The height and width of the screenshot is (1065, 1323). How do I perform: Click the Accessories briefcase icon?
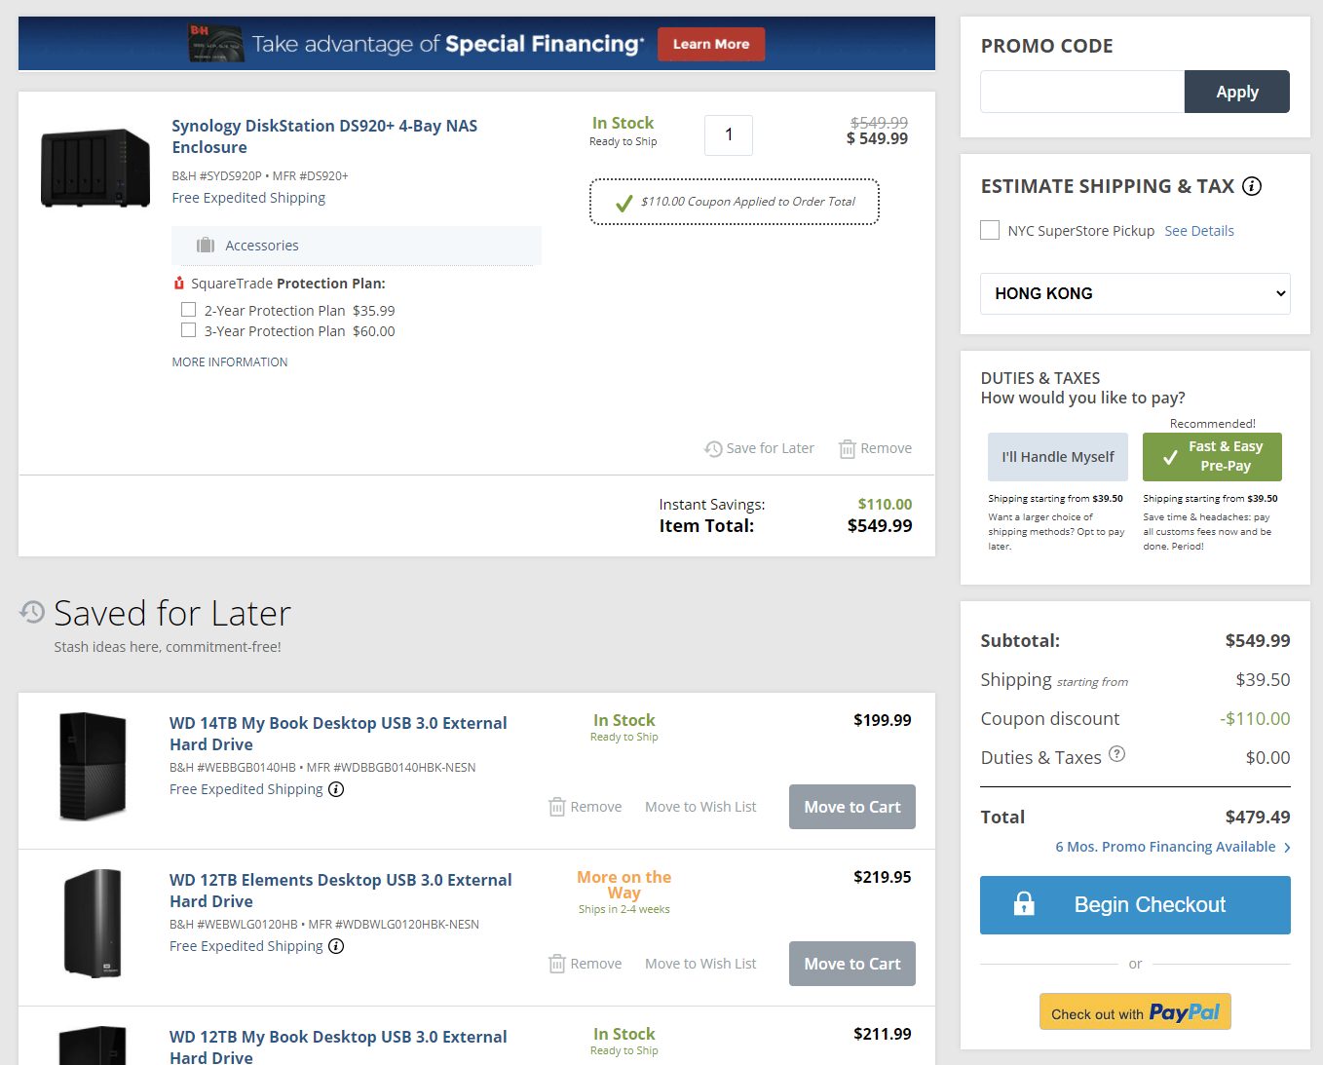click(x=205, y=246)
